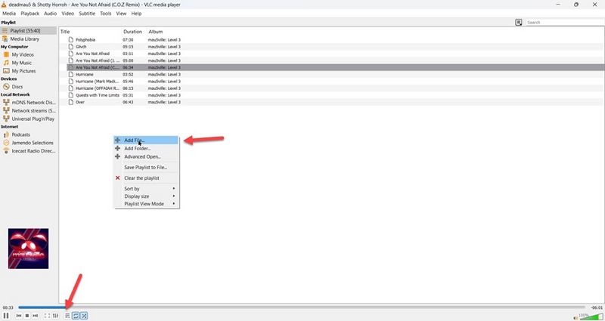Skip to the previous track
This screenshot has width=605, height=321.
(x=19, y=316)
